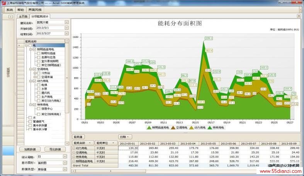Image resolution: width=304 pixels, height=176 pixels.
Task: Click the 照明插座用电 legend triangle icon
Action: pos(149,128)
